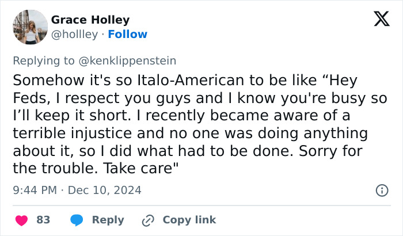Click the blue reply bubble icon

(x=76, y=220)
